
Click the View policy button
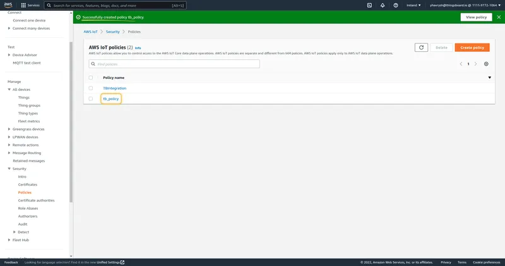tap(476, 17)
